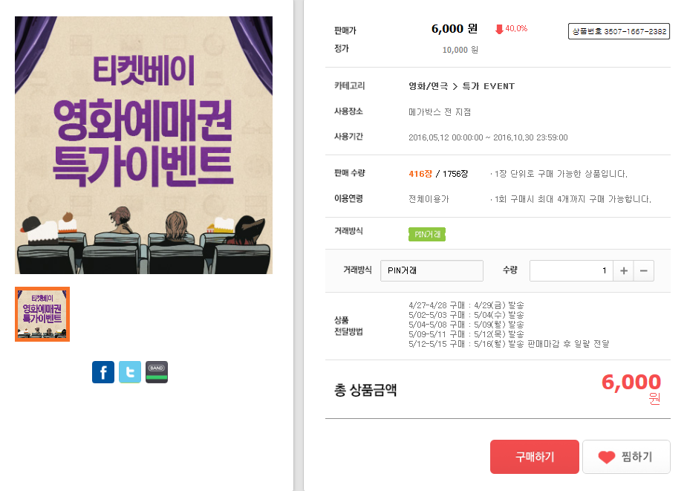Open the large 영화예매권 특가이벤트 product image
The image size is (687, 491).
pos(143,145)
